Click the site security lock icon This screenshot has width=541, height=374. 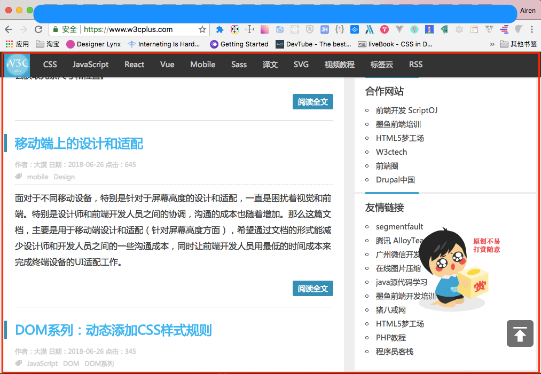click(x=55, y=30)
